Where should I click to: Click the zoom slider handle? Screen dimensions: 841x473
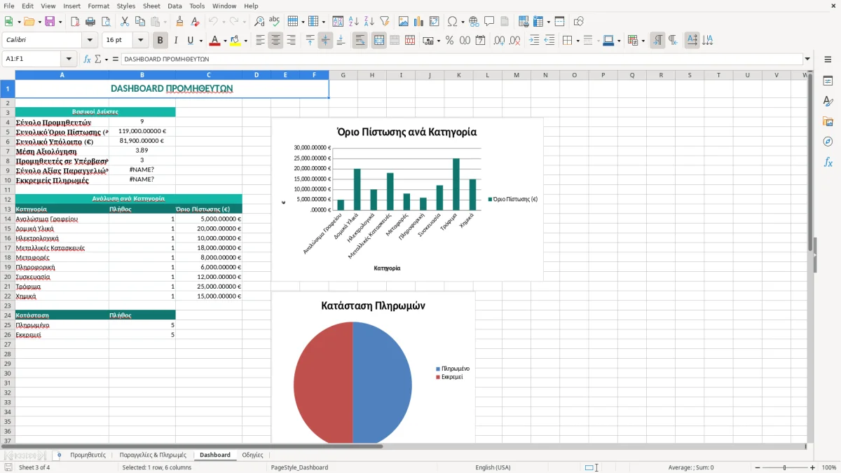785,467
